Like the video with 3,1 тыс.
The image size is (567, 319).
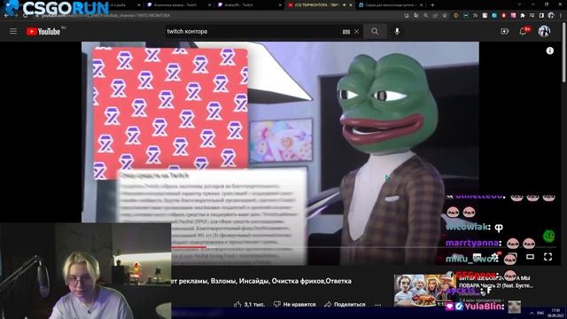[x=249, y=305]
